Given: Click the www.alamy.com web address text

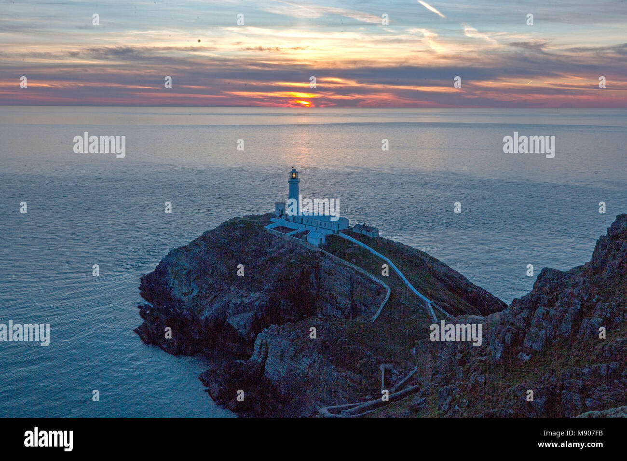Looking at the screenshot, I should pos(571,445).
